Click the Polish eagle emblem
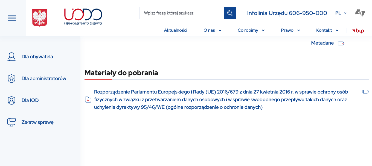Image resolution: width=372 pixels, height=166 pixels. coord(40,18)
